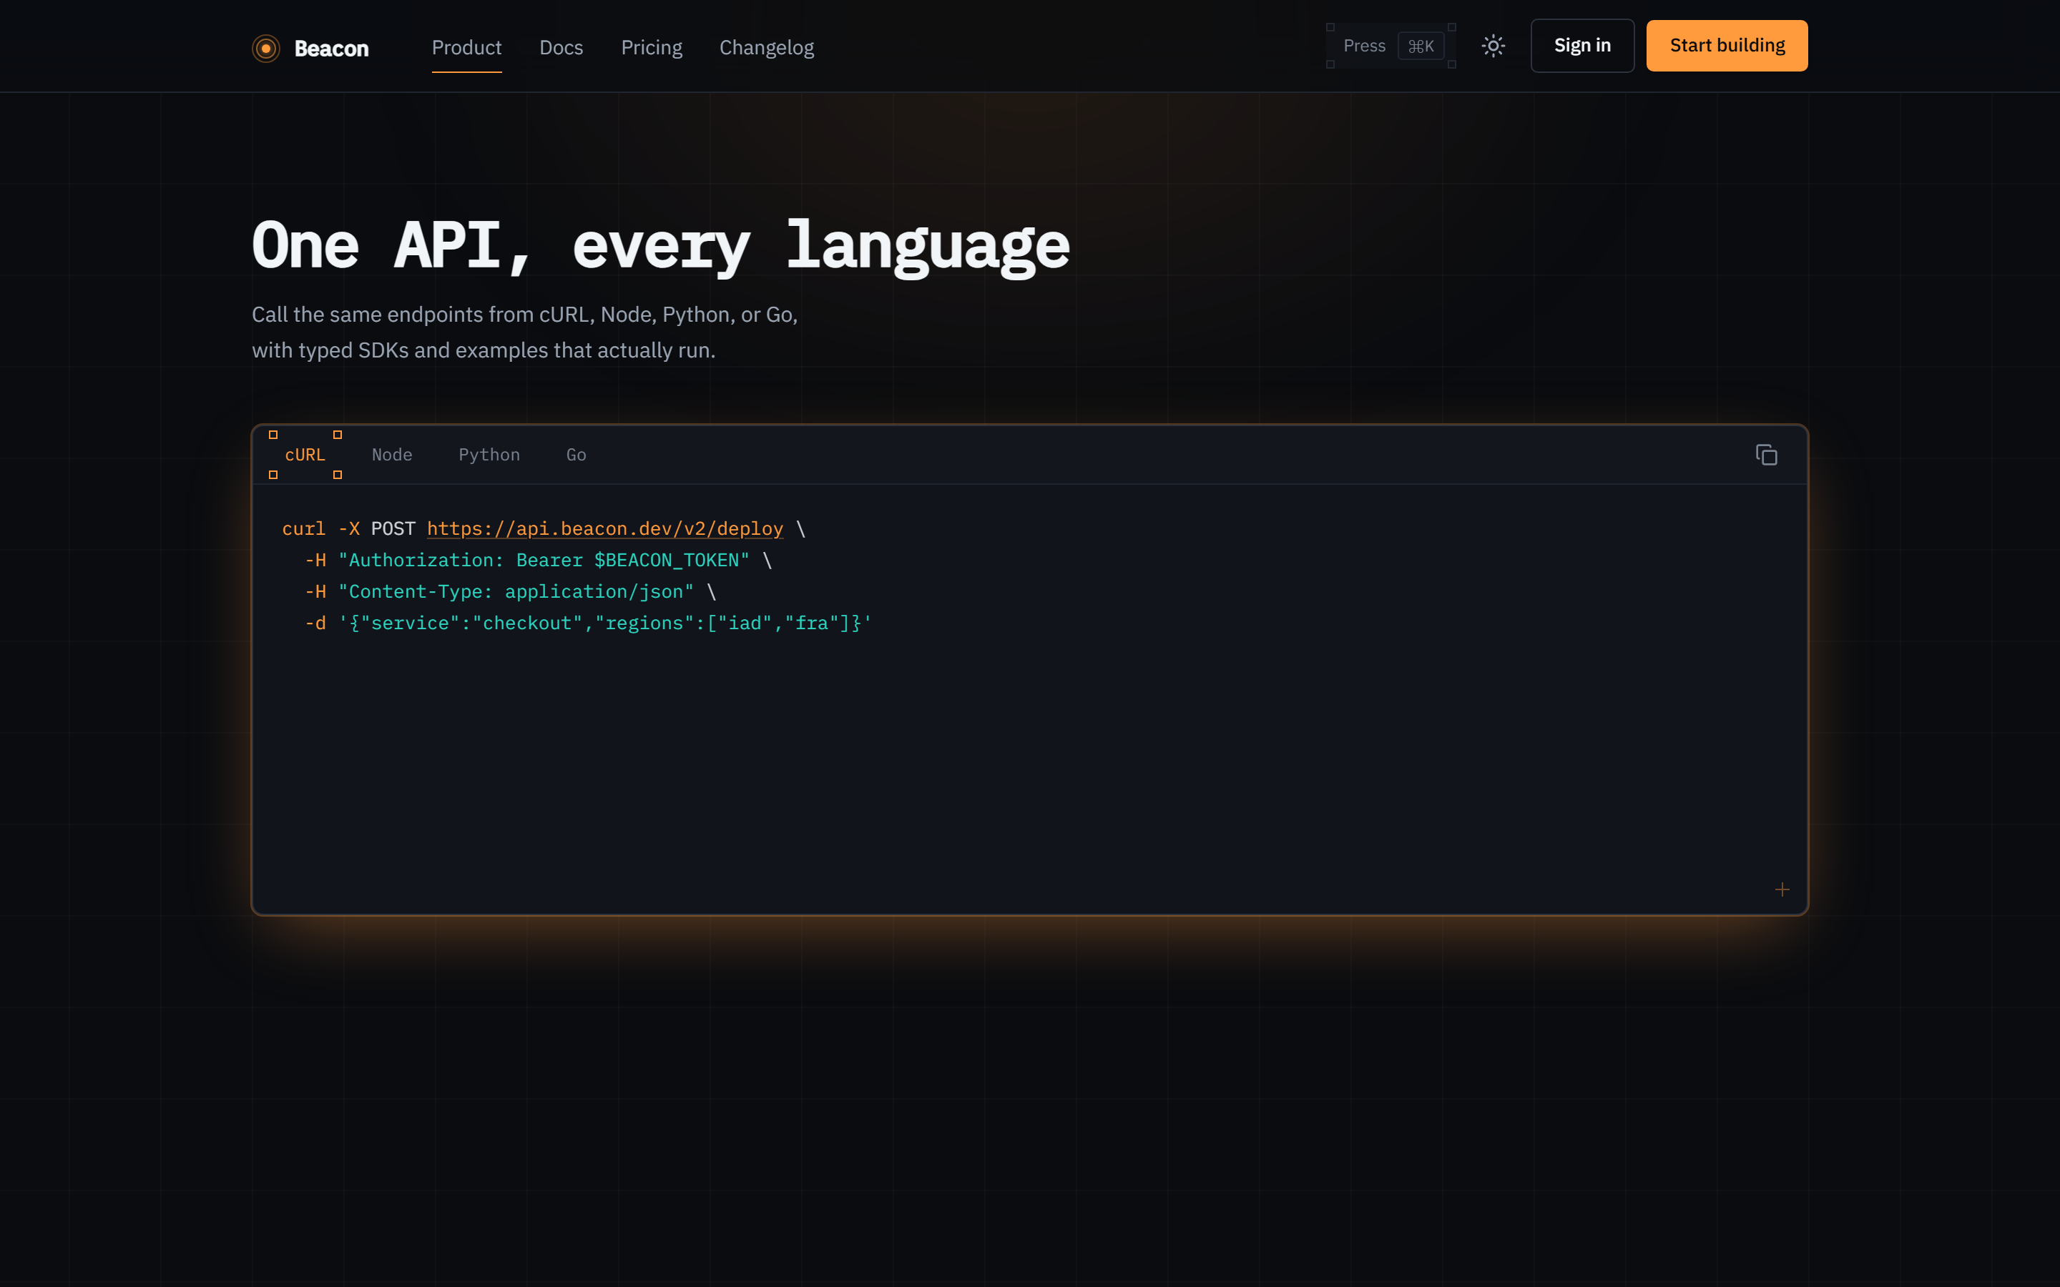Click the plus icon in code panel corner
2060x1287 pixels.
pos(1782,889)
